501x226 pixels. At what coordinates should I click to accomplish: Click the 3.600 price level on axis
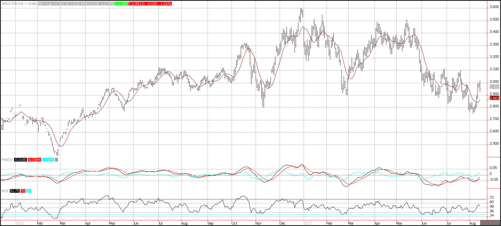(x=494, y=7)
